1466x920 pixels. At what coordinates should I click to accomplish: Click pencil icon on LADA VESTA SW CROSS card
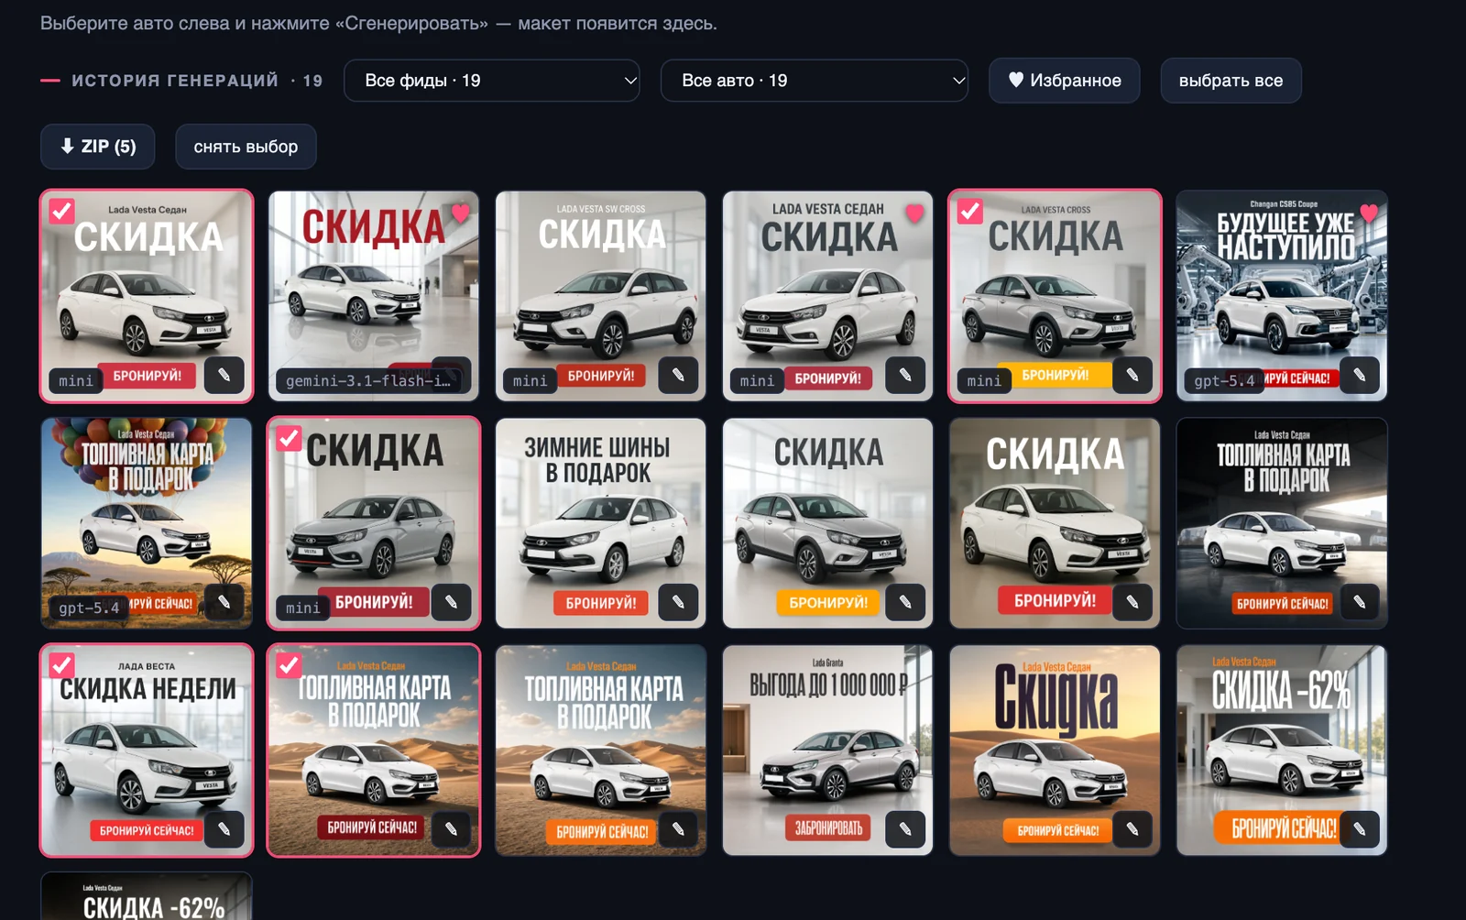(x=678, y=375)
